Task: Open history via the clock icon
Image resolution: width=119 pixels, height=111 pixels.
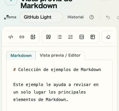Action: (92, 17)
